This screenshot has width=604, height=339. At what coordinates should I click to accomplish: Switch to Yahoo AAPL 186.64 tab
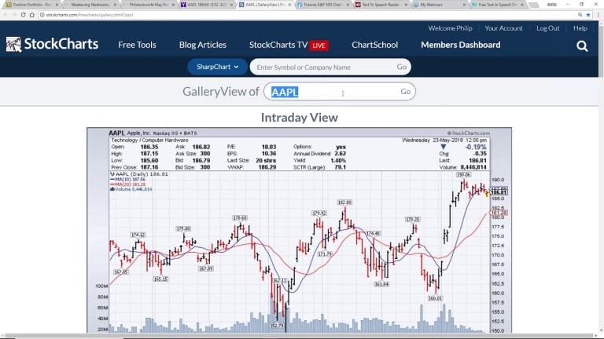[x=207, y=5]
